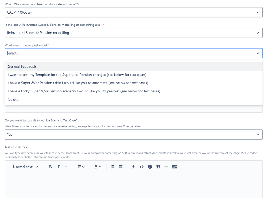
Task: Open more formatting options ellipsis
Action: point(67,167)
